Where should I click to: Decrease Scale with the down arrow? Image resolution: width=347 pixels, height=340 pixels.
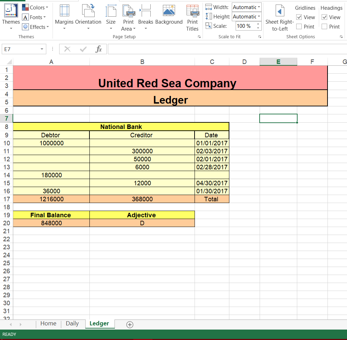[258, 28]
